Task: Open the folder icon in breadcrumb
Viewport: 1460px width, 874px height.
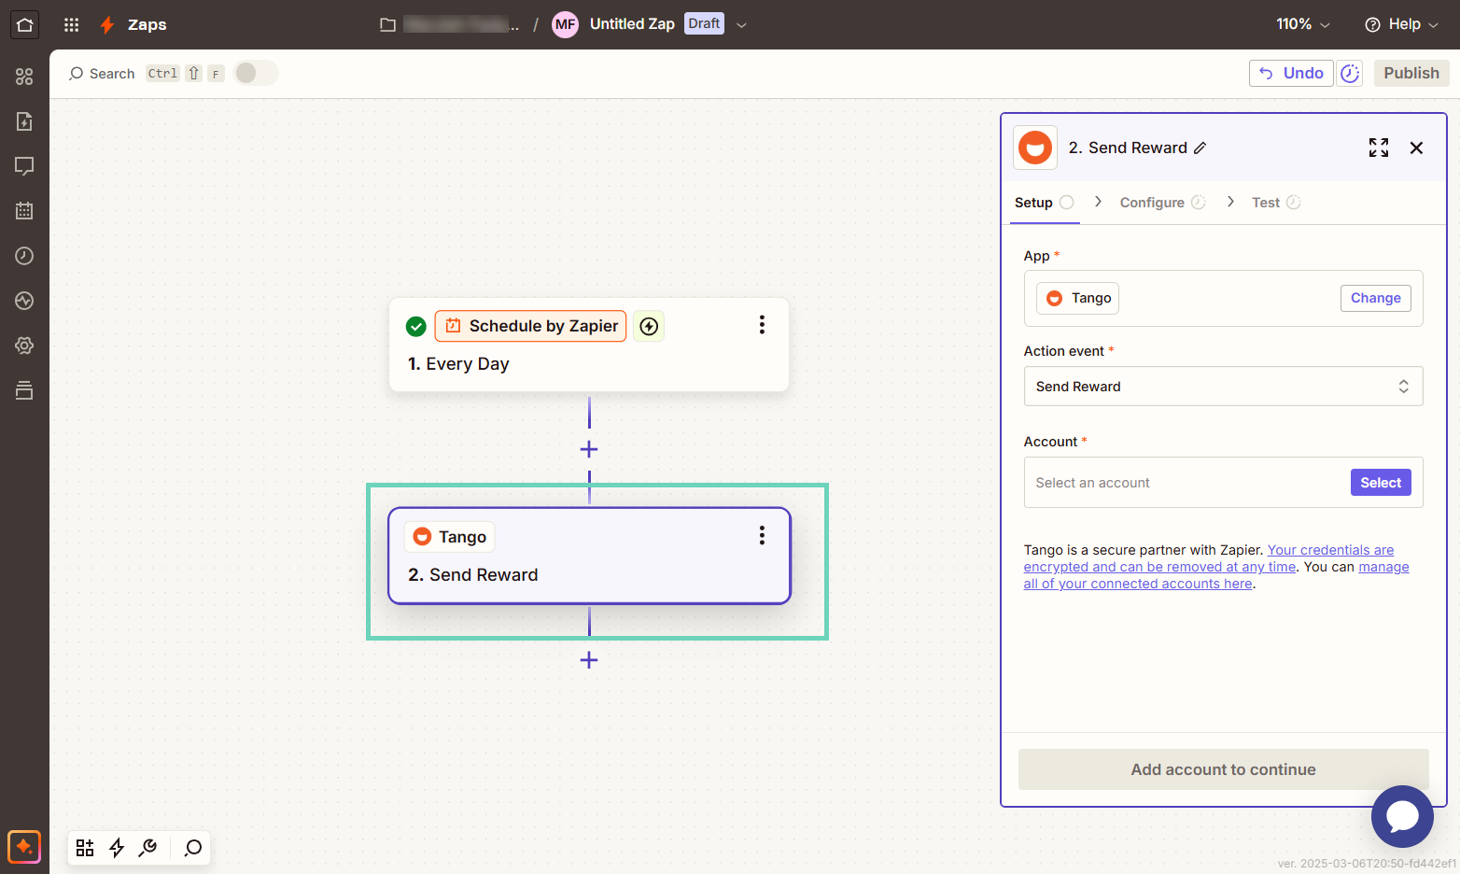Action: (387, 24)
